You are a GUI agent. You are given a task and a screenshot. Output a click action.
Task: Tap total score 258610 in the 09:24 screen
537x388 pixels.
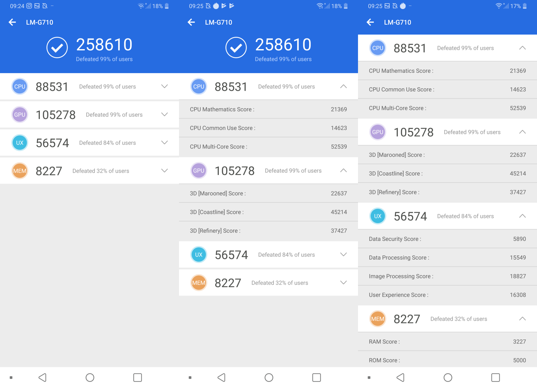[x=104, y=45]
